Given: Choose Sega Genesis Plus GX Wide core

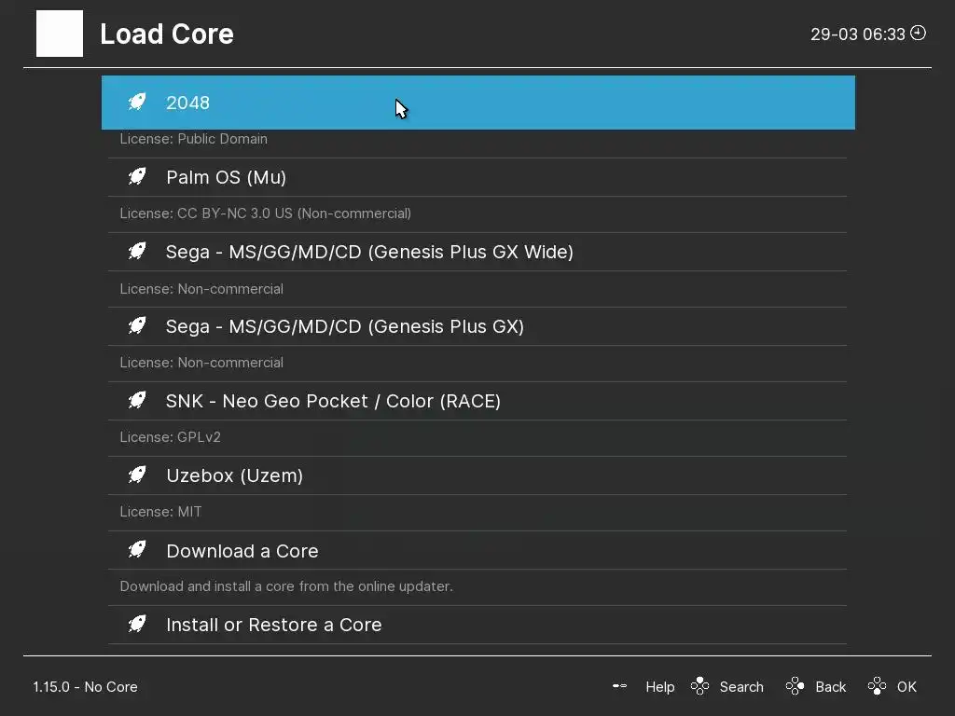Looking at the screenshot, I should (369, 252).
